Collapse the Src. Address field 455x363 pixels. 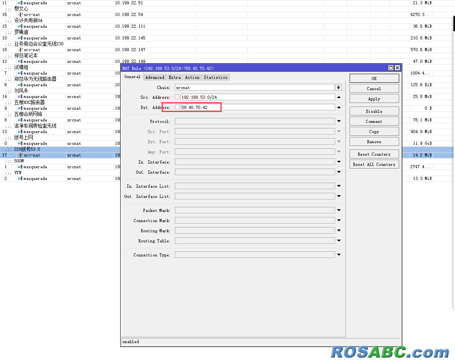pos(339,97)
